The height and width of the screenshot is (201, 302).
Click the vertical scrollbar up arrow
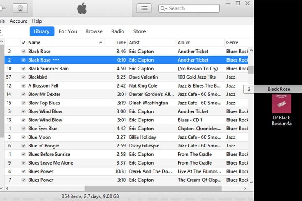click(251, 51)
